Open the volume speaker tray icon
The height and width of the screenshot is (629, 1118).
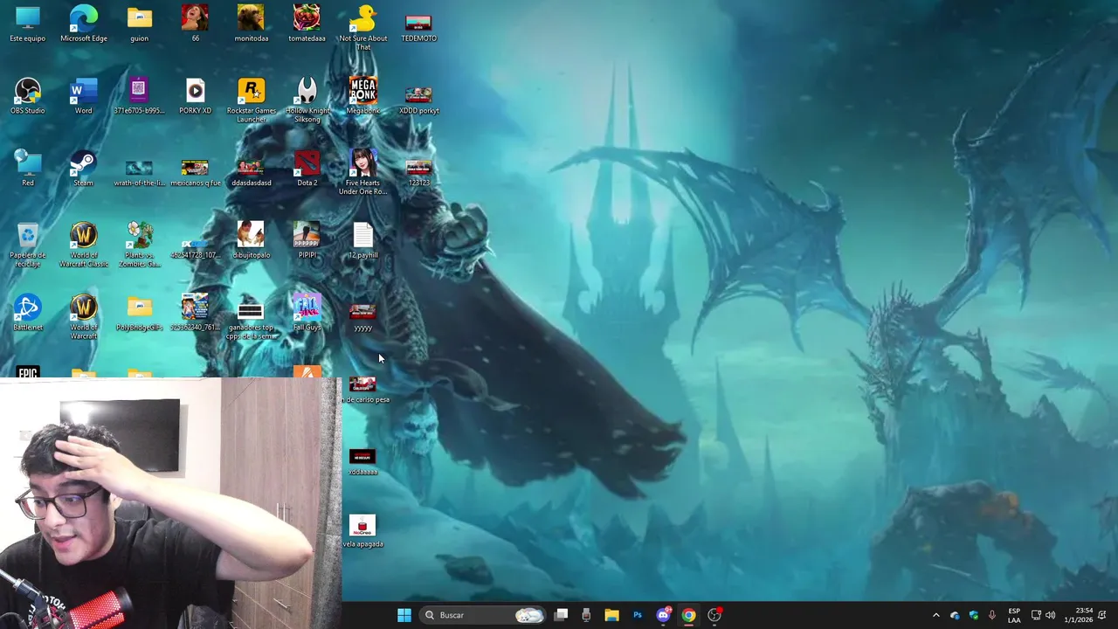(1050, 615)
